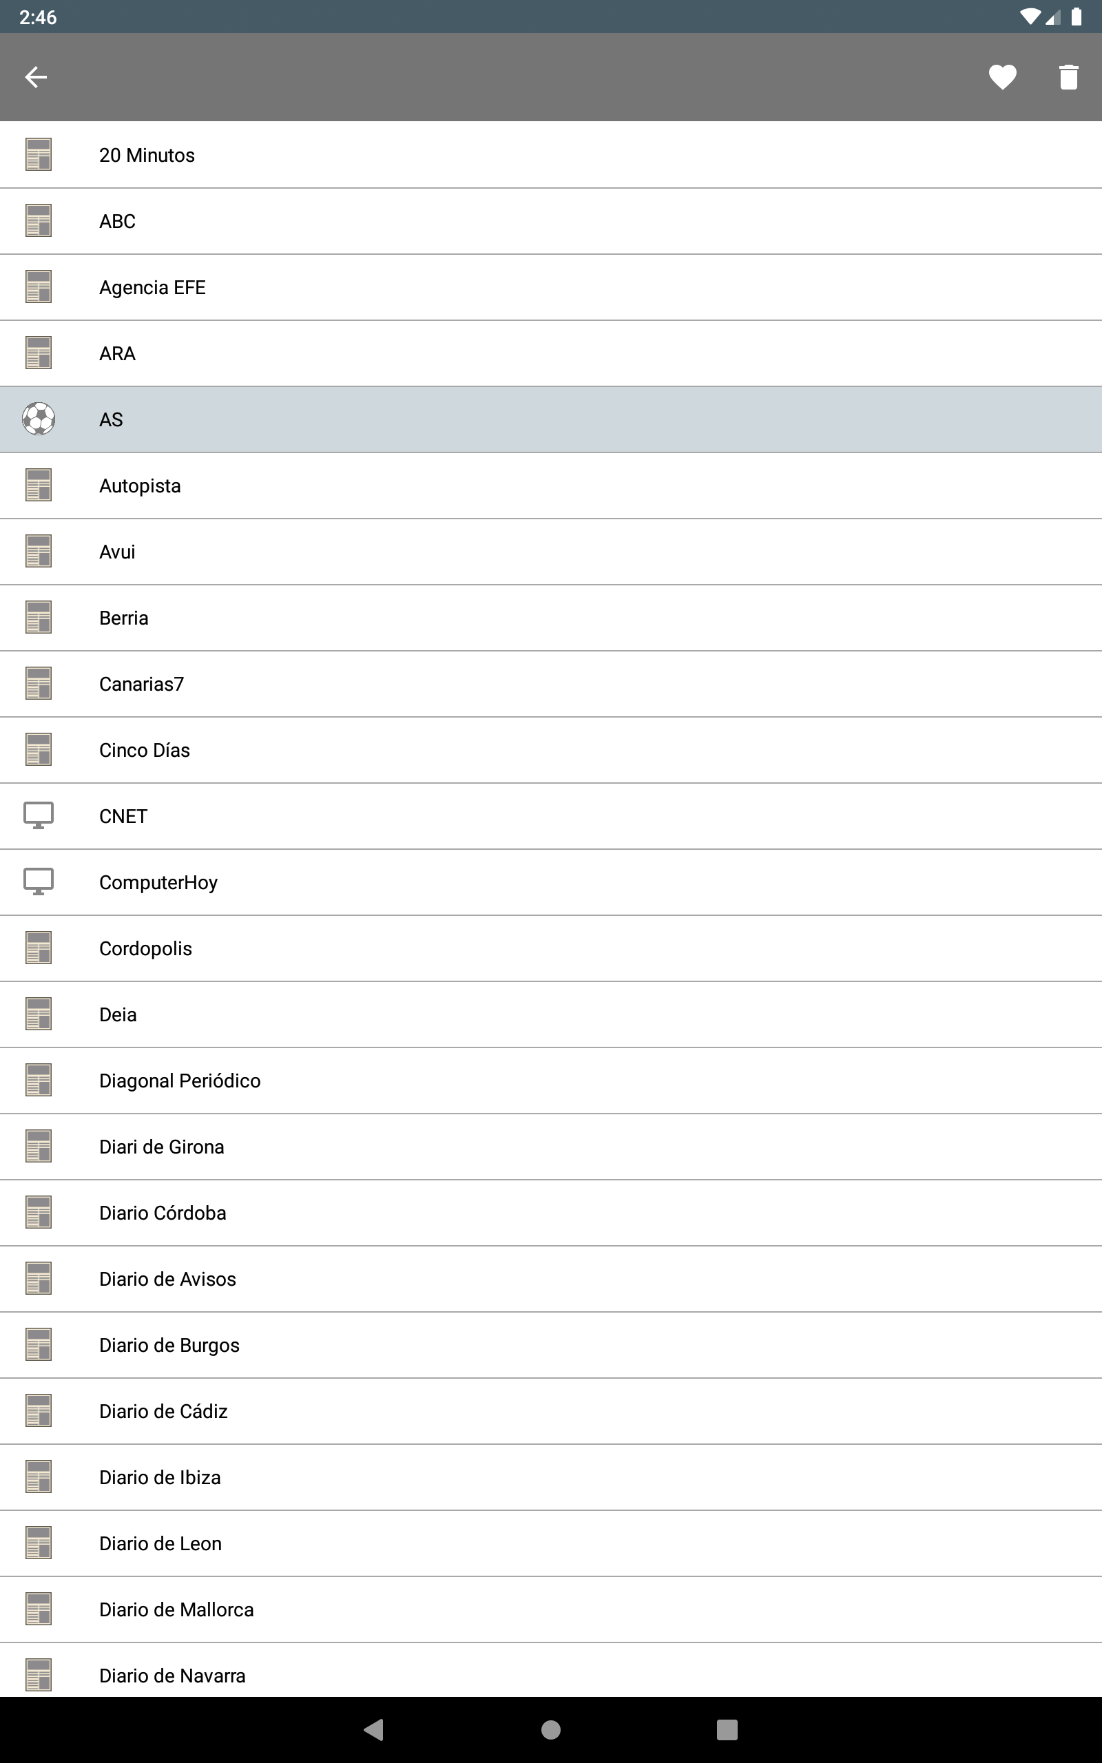Tap the Android recent apps square button
The height and width of the screenshot is (1763, 1102).
pyautogui.click(x=727, y=1729)
